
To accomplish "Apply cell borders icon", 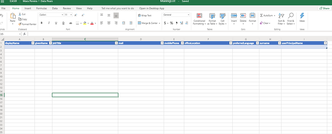I will click(x=78, y=23).
